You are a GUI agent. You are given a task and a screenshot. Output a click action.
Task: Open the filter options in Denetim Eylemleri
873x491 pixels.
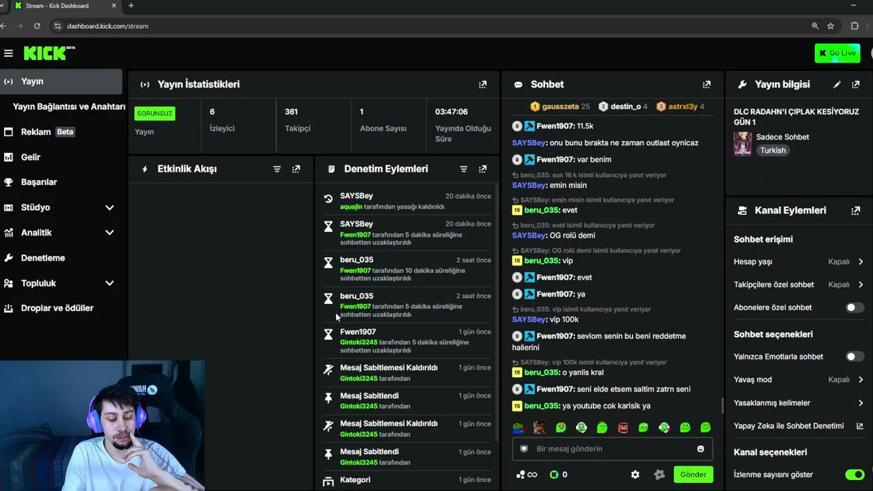464,169
